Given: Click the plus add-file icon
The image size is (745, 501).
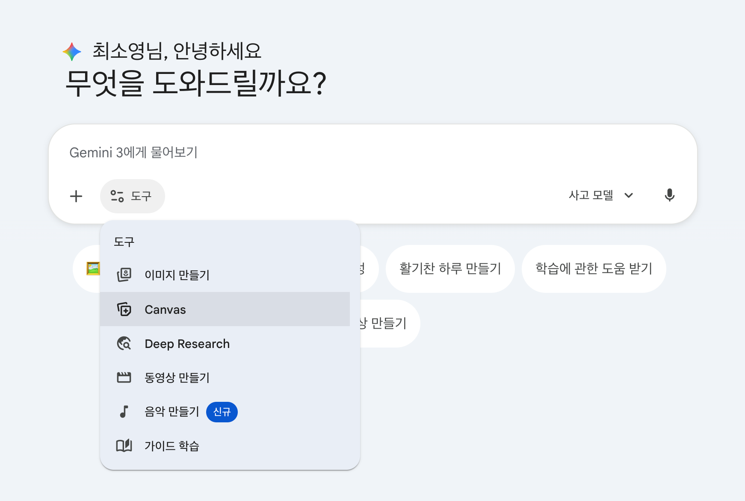Looking at the screenshot, I should [76, 196].
